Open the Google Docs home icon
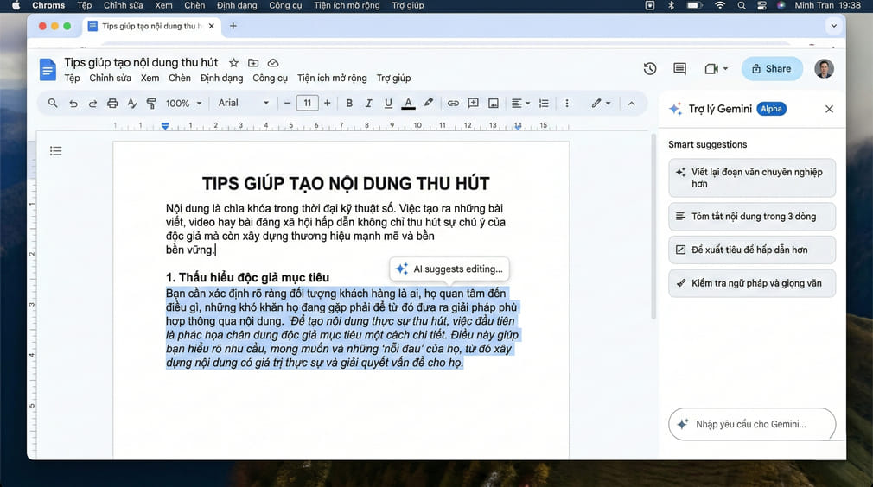 pos(48,69)
